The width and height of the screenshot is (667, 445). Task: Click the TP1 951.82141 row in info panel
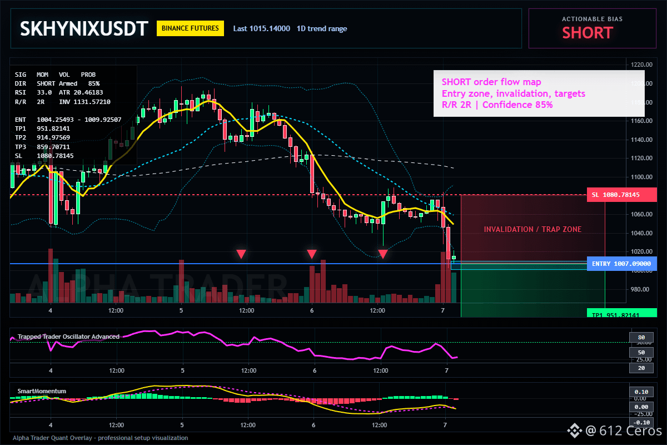43,128
